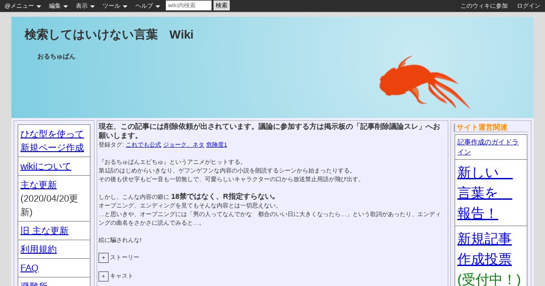Click the 検索 search button
The image size is (545, 286).
(x=222, y=5)
